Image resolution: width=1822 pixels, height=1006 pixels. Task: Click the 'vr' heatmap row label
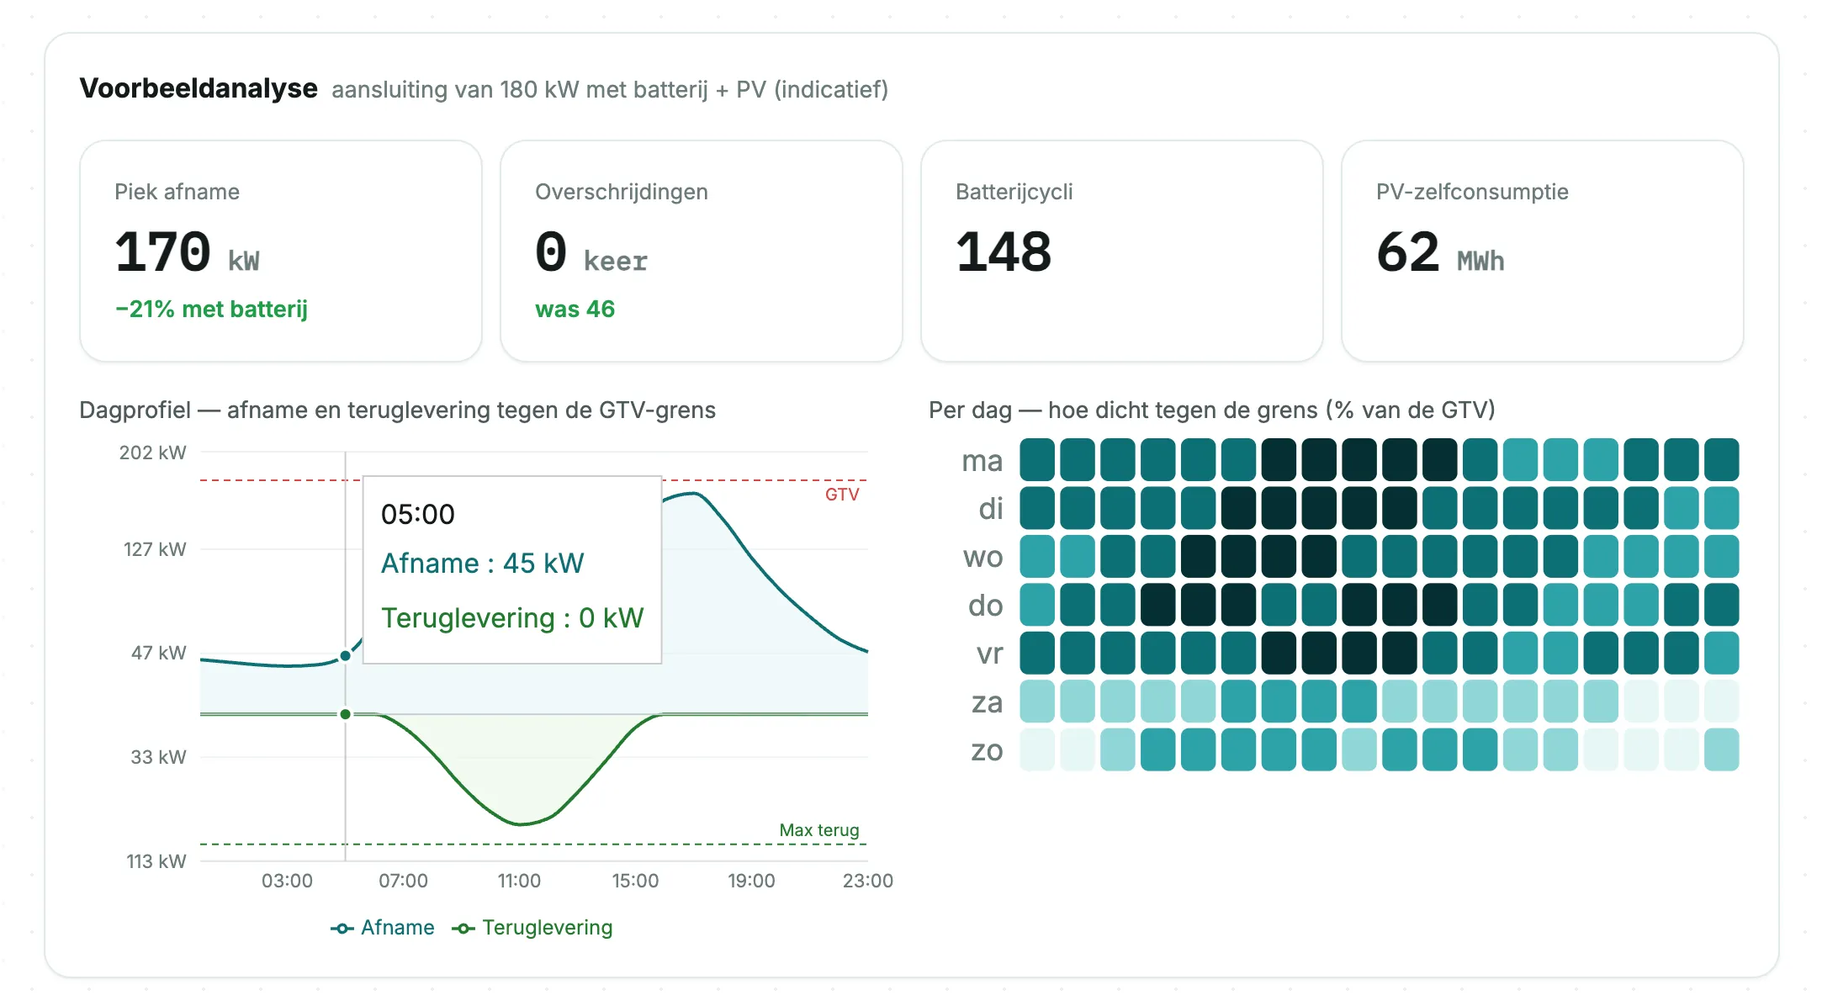pyautogui.click(x=990, y=654)
